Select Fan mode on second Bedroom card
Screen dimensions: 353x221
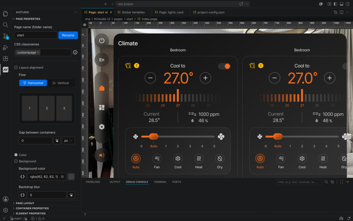coord(281,161)
